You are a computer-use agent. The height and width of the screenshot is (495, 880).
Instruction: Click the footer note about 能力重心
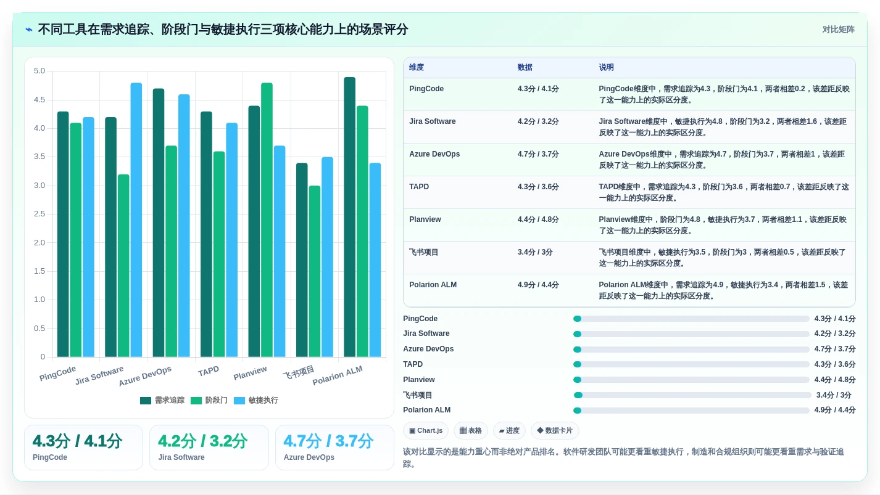pyautogui.click(x=623, y=457)
